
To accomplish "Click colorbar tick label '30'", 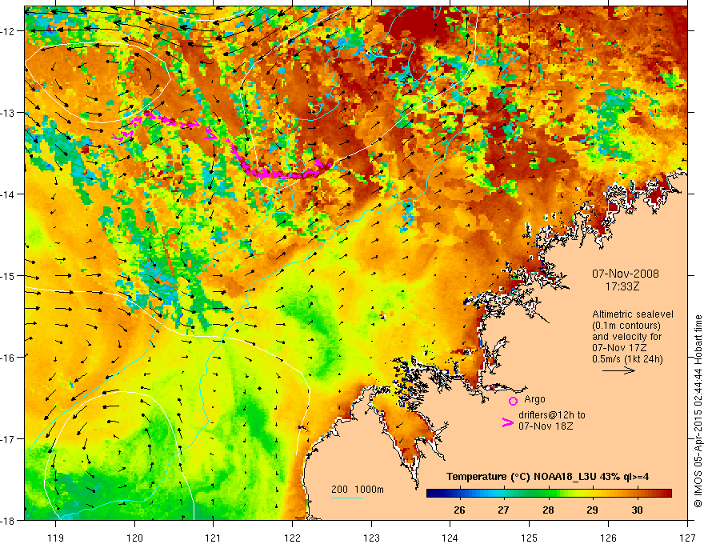I will coord(637,510).
